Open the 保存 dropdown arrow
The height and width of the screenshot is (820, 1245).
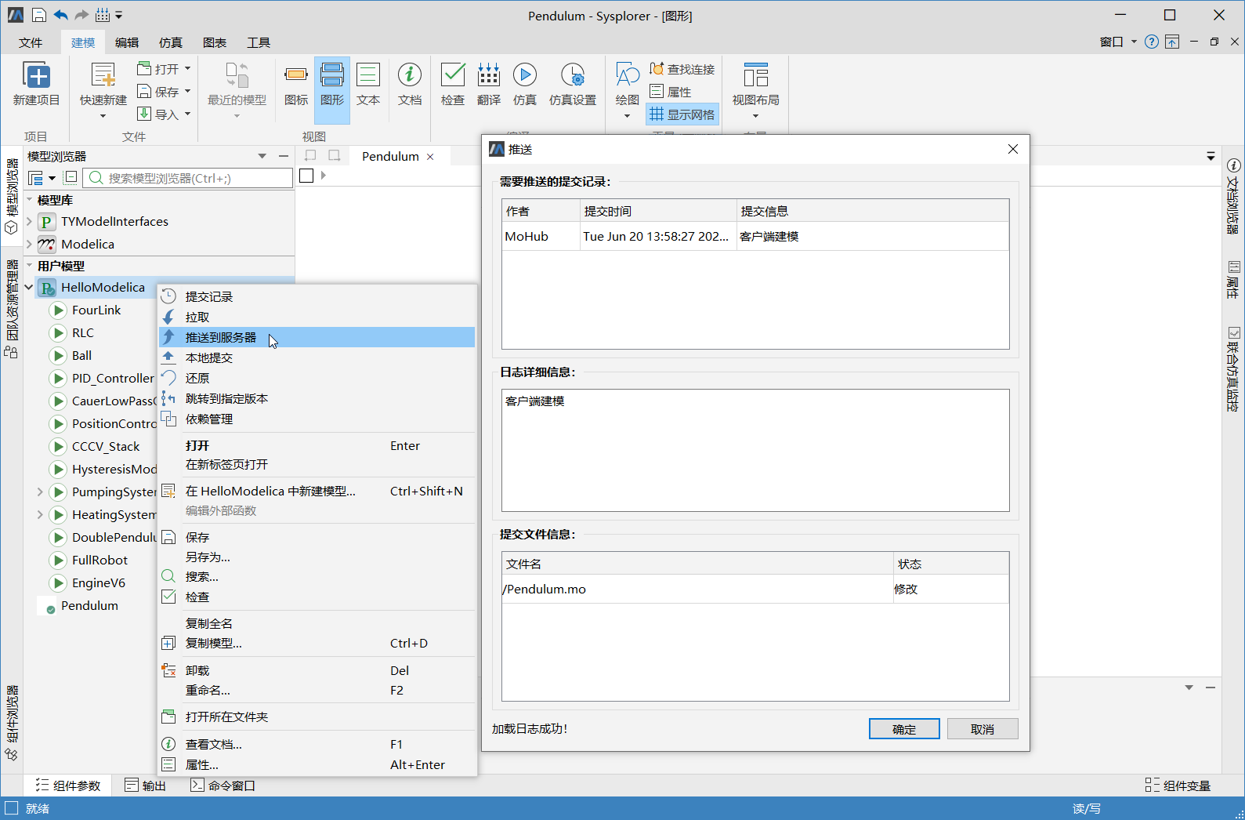tap(188, 92)
